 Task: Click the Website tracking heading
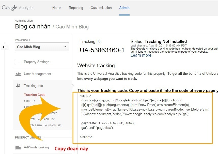[x=96, y=66]
